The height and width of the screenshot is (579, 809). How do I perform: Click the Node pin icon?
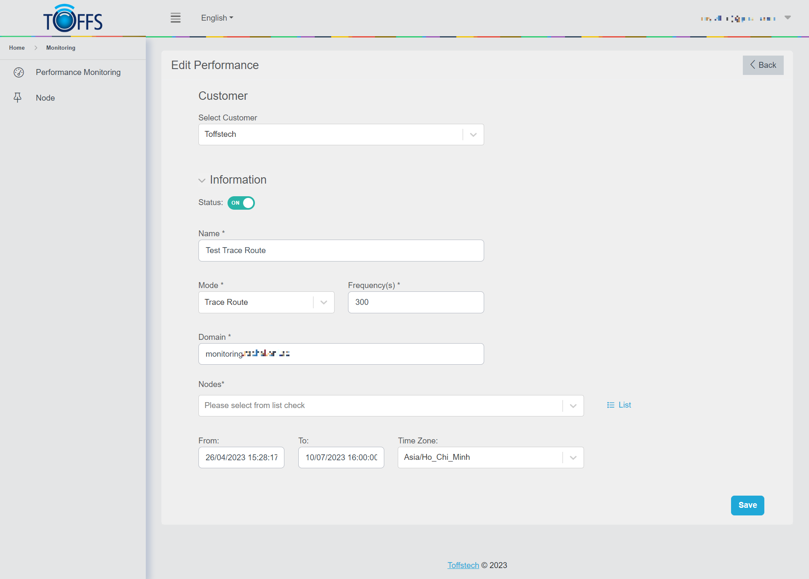pyautogui.click(x=18, y=98)
